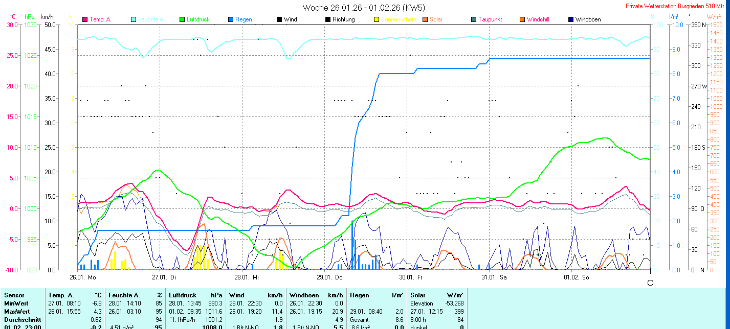This screenshot has height=329, width=730.
Task: Click the Richtung legend label
Action: coord(343,19)
